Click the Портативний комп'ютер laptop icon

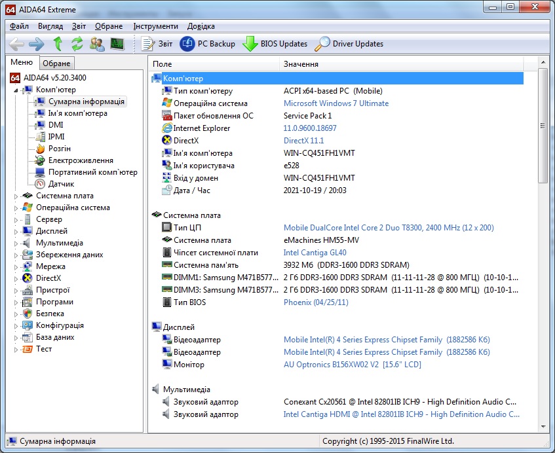[x=41, y=172]
